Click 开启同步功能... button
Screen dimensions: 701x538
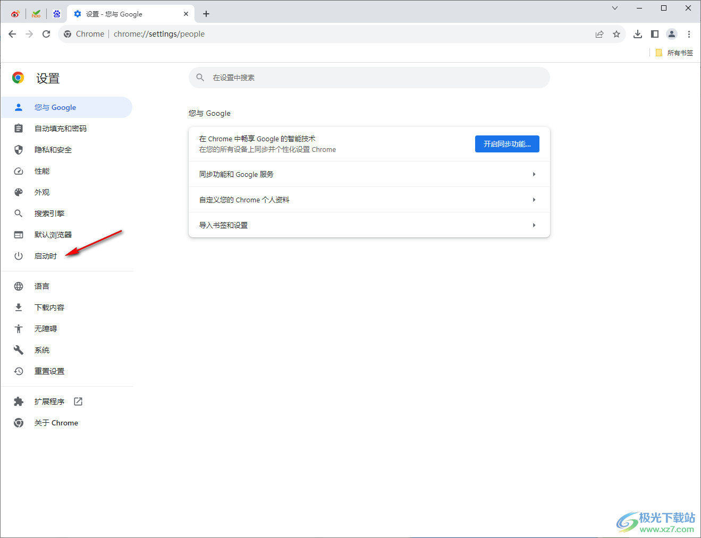(x=507, y=144)
